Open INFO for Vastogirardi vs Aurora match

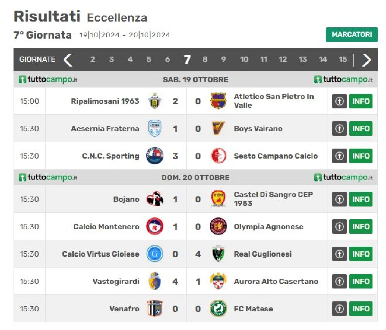361,281
